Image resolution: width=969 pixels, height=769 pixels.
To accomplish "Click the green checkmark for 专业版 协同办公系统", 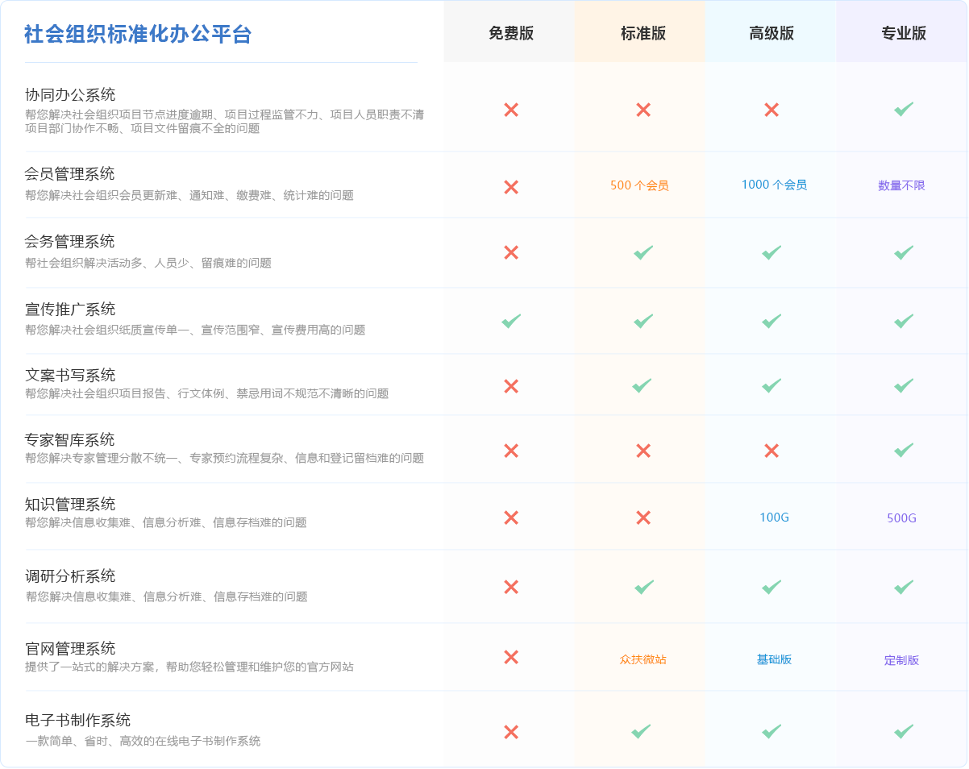I will point(902,110).
